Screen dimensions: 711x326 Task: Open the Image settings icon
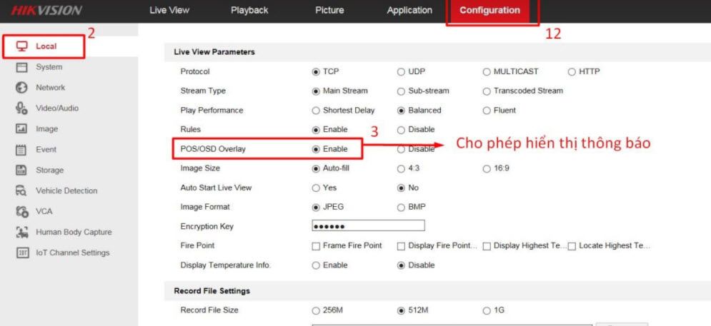click(21, 129)
